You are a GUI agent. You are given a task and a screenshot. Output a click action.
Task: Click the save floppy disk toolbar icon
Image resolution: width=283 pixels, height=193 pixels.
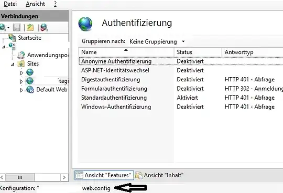coord(17,27)
